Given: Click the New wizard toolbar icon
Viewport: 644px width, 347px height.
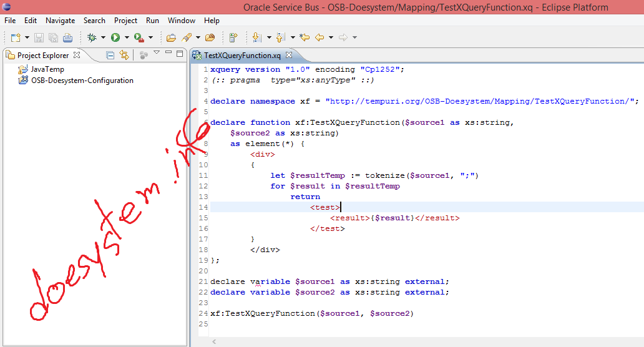Looking at the screenshot, I should tap(16, 38).
